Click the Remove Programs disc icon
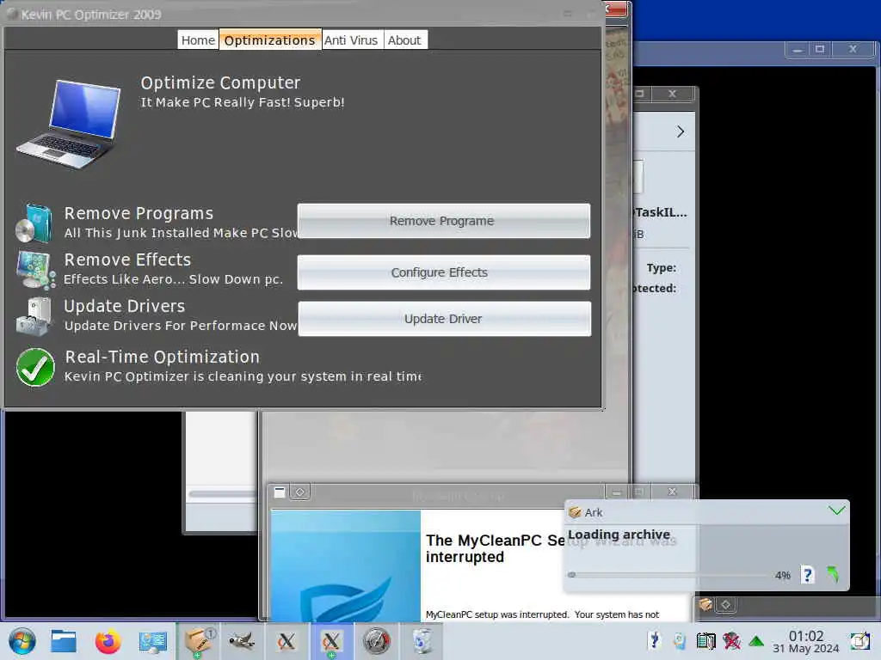The image size is (881, 660). tap(34, 223)
